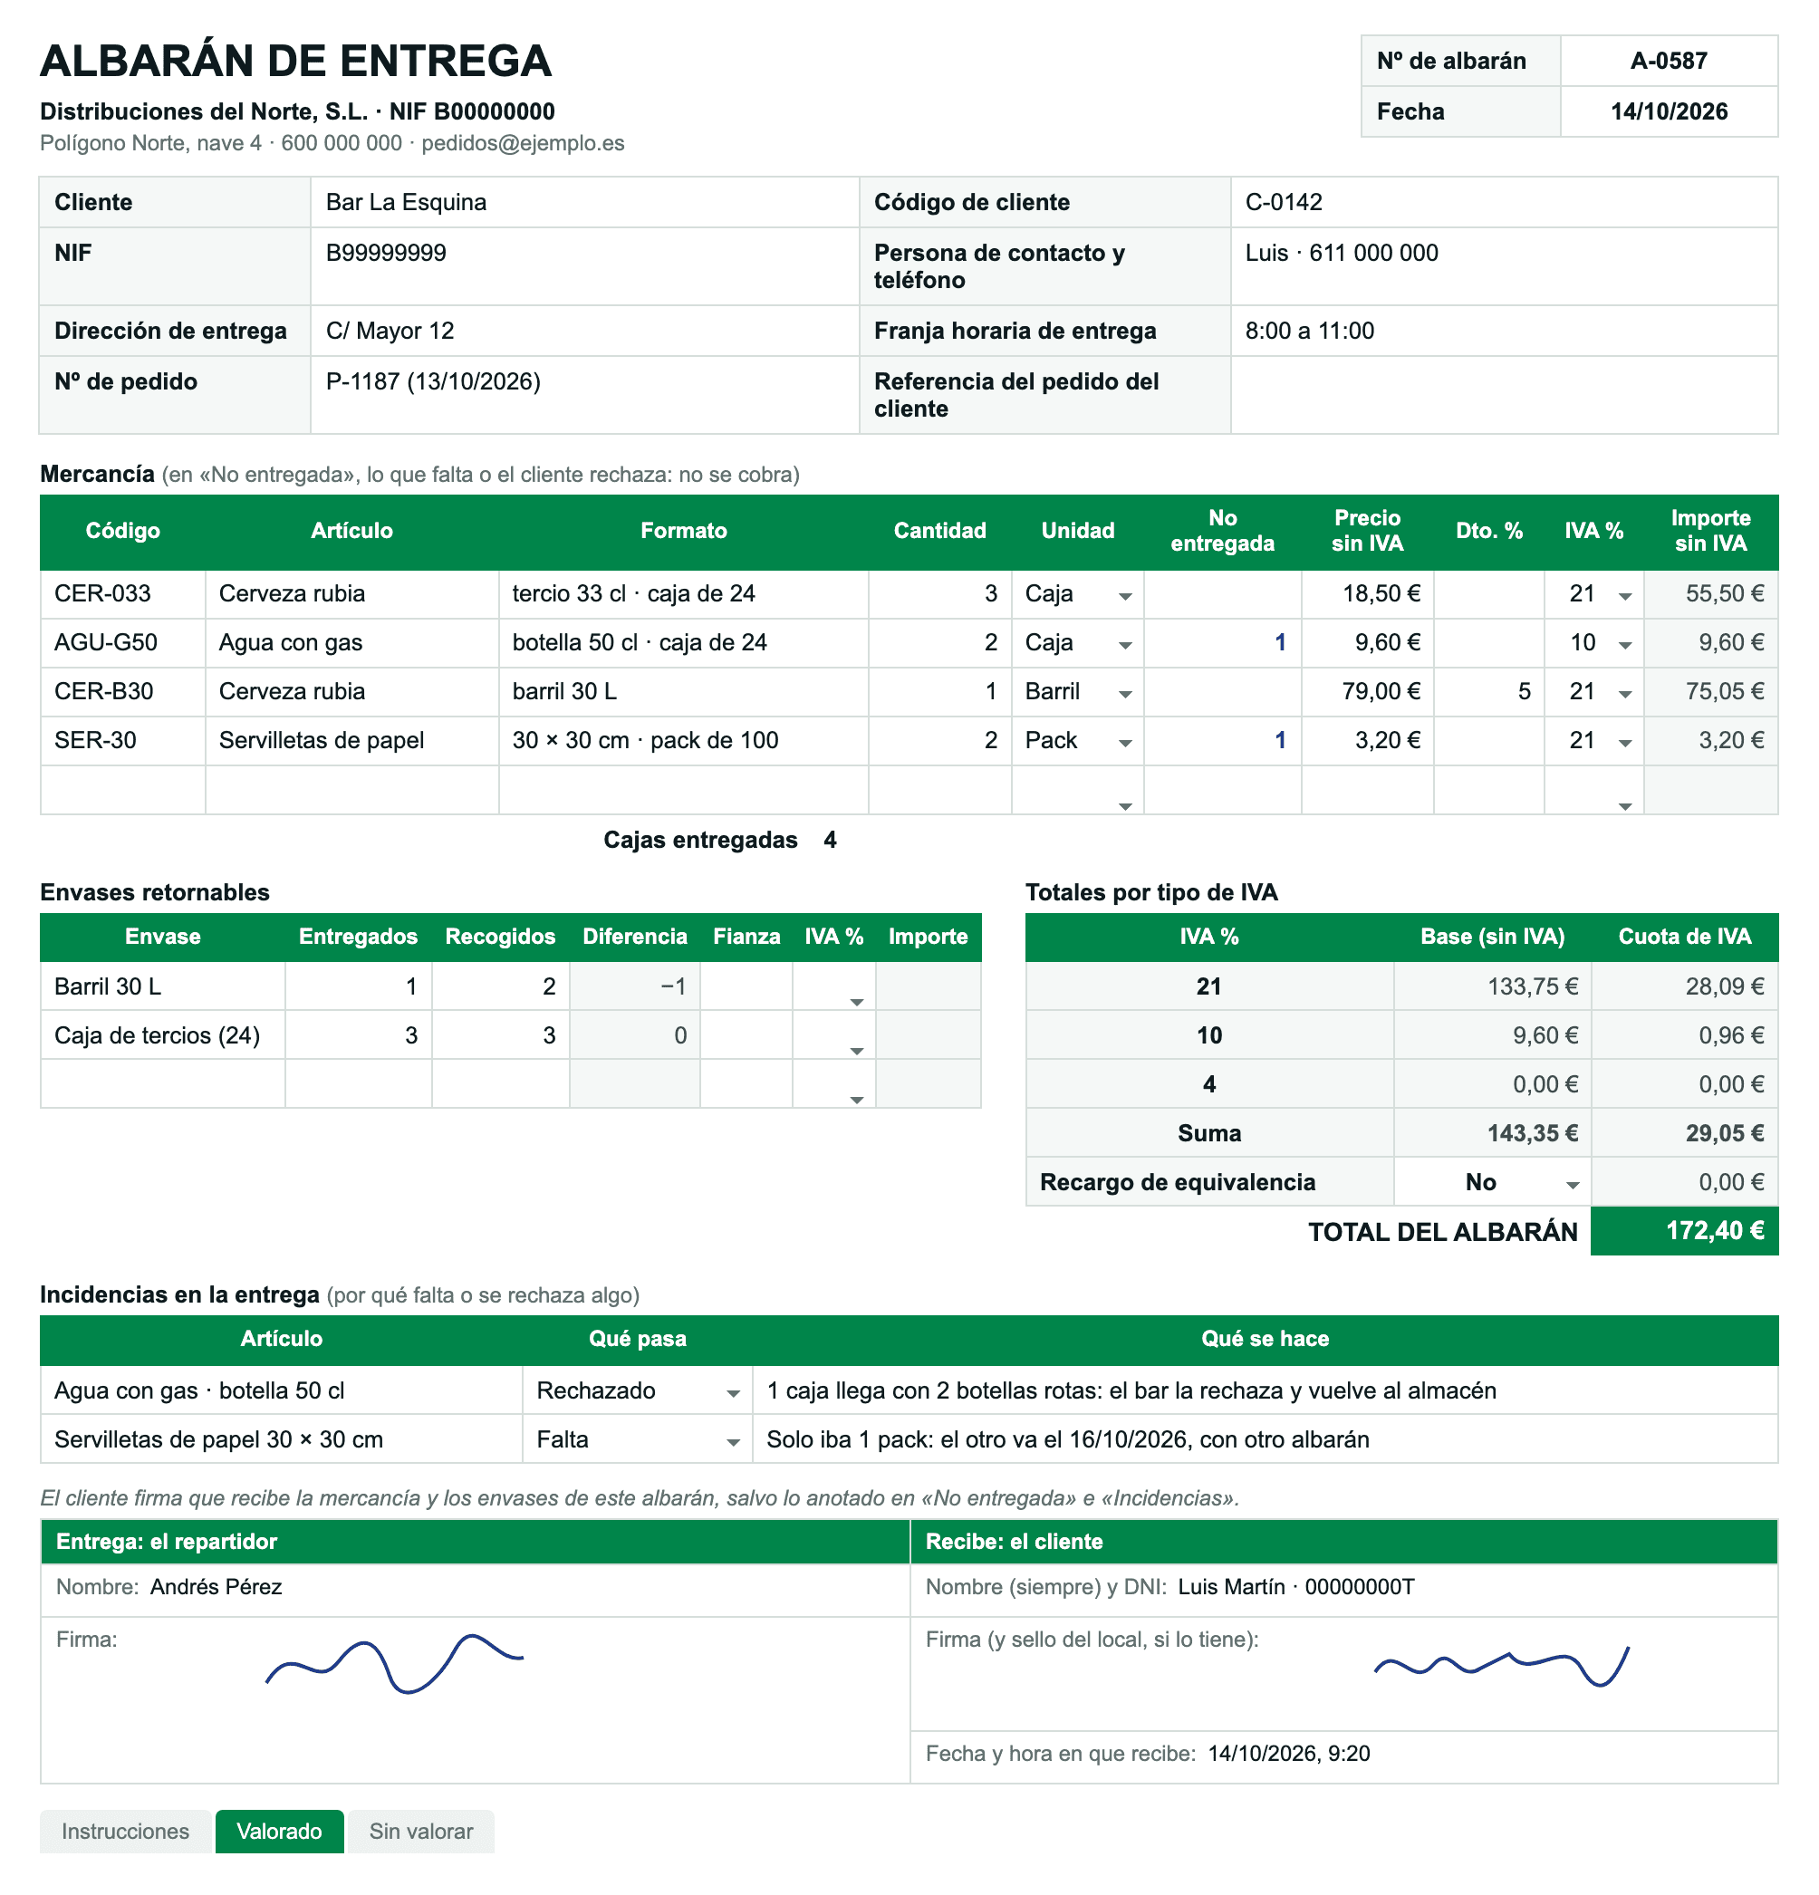Click the Cajas entregadas value 4

(x=829, y=839)
